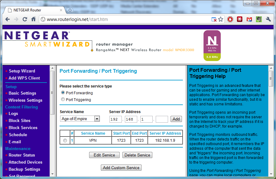Open Setup Wizard in sidebar
276x179 pixels.
point(22,71)
